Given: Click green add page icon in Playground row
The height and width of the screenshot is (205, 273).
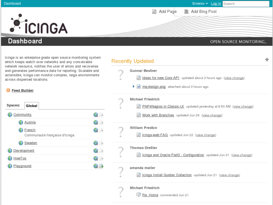Looking at the screenshot, I should click(101, 166).
